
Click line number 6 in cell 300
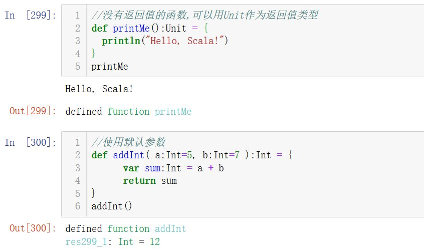coord(77,206)
